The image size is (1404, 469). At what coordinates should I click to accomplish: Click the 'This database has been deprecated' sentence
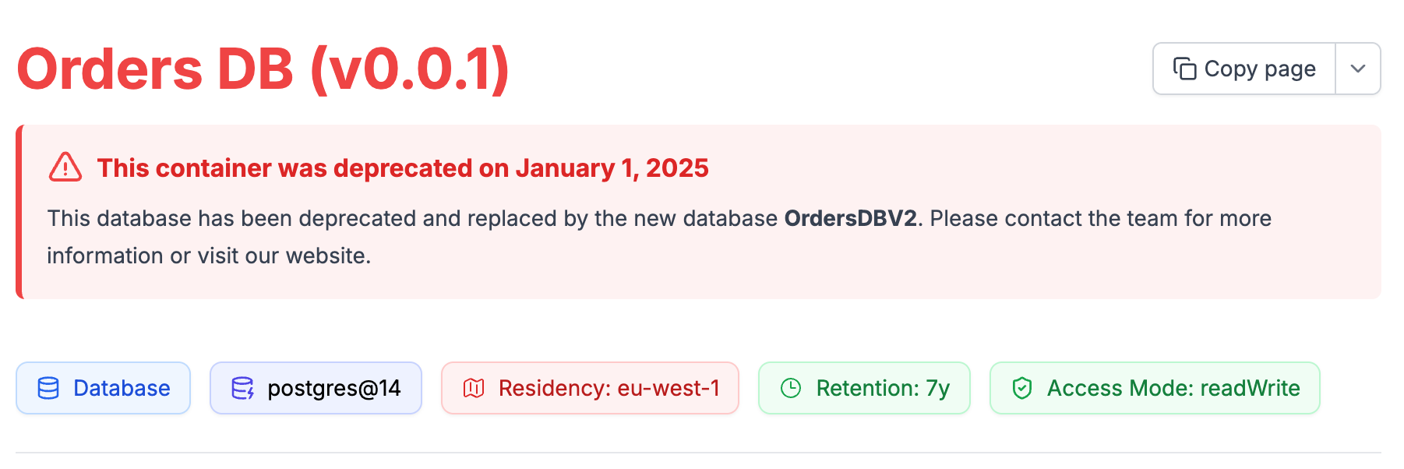(232, 218)
